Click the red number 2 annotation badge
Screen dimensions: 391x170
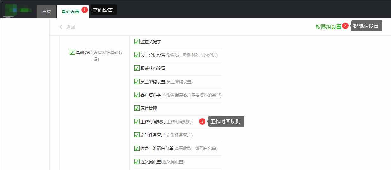coord(345,26)
